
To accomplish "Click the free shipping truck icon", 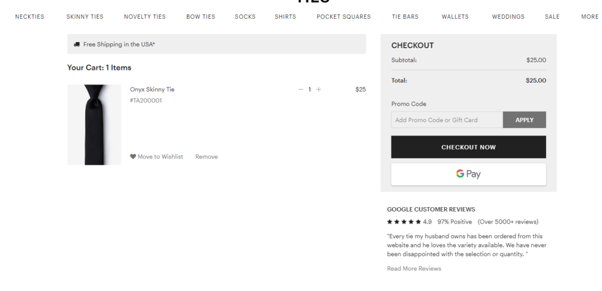I will 77,45.
